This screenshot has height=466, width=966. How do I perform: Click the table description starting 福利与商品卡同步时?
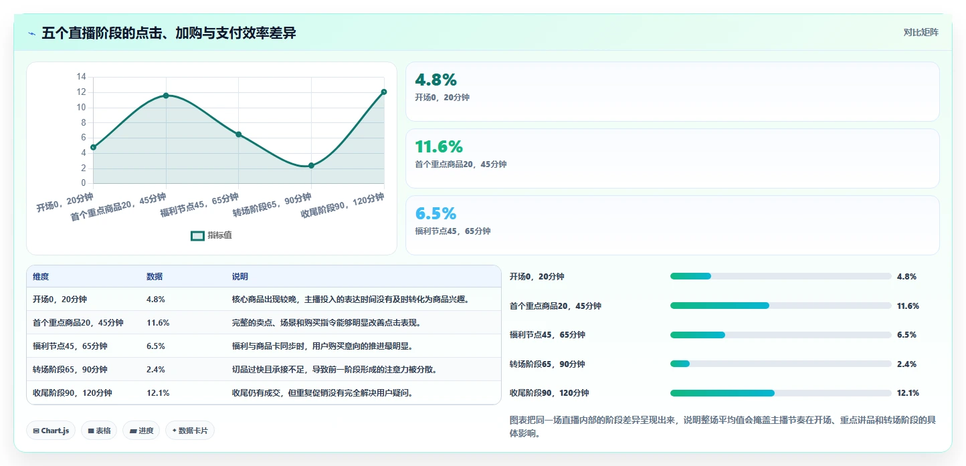coord(322,346)
